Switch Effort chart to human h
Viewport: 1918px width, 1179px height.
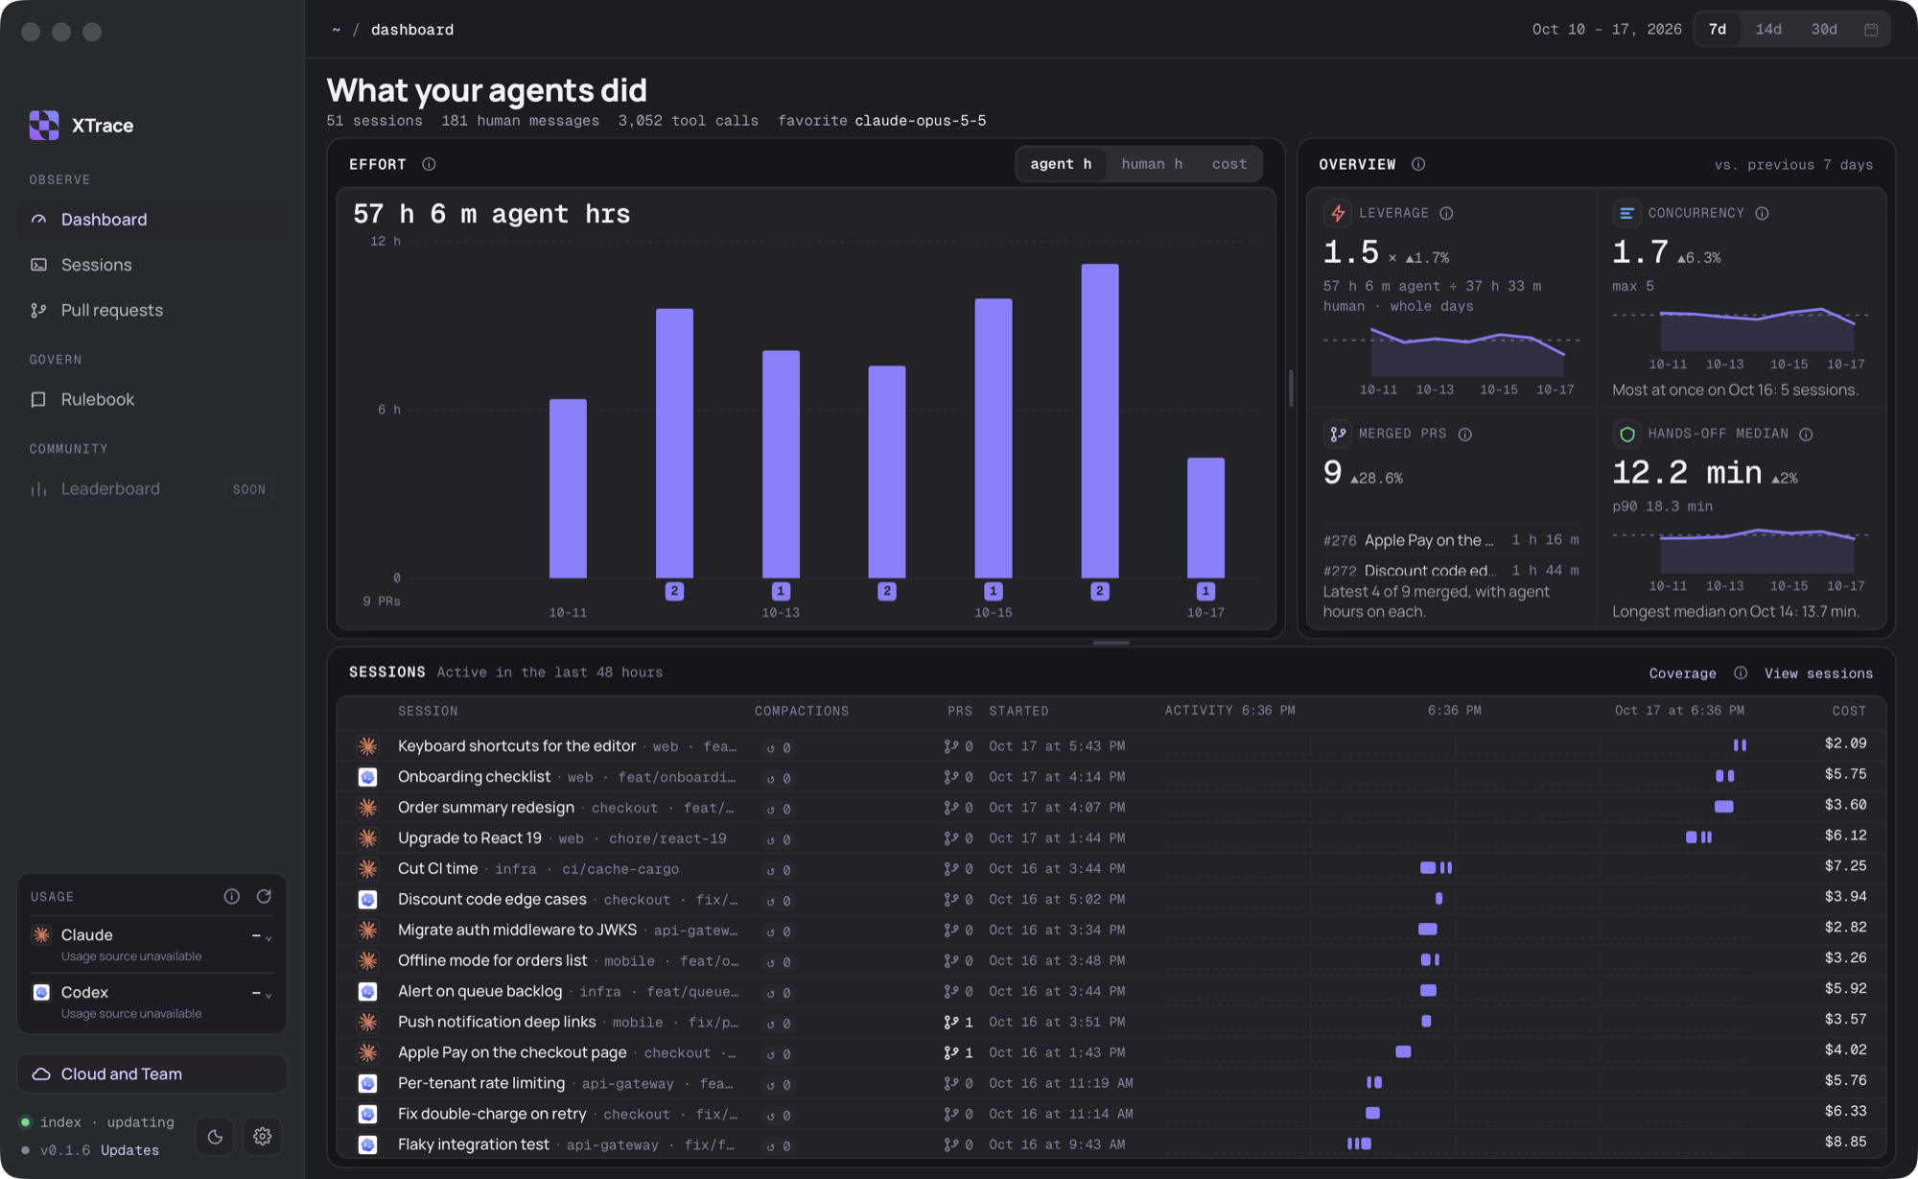pyautogui.click(x=1152, y=164)
